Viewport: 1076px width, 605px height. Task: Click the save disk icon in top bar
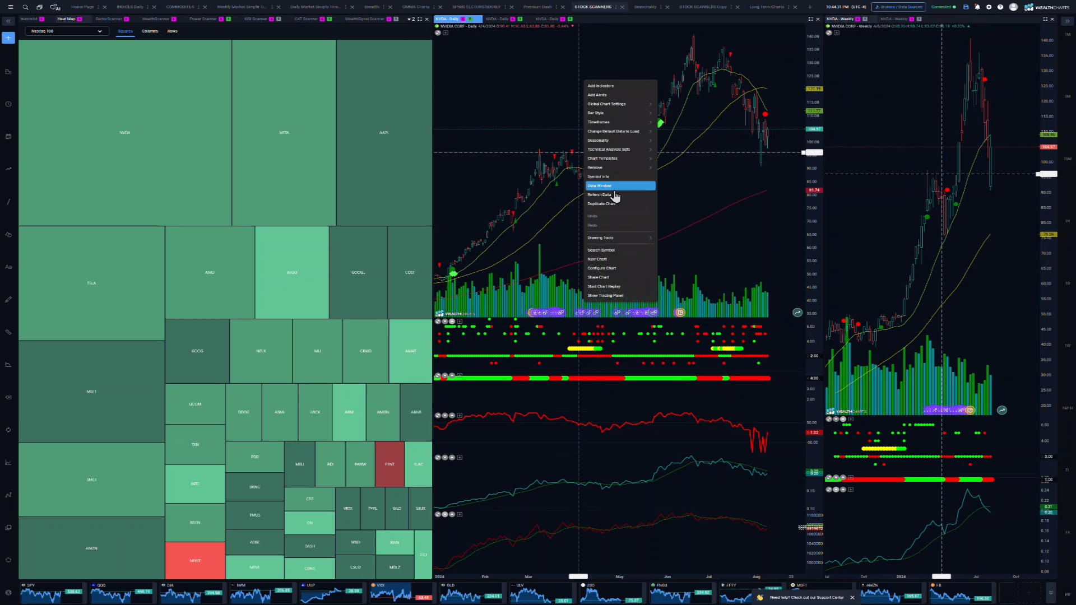(966, 7)
